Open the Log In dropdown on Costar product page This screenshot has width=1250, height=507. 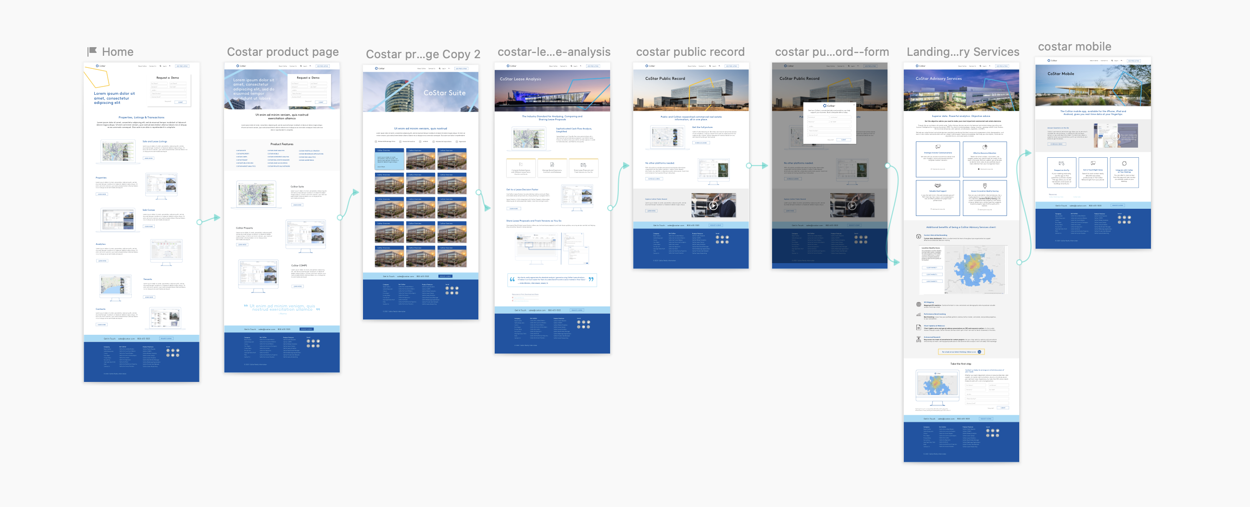click(x=306, y=66)
